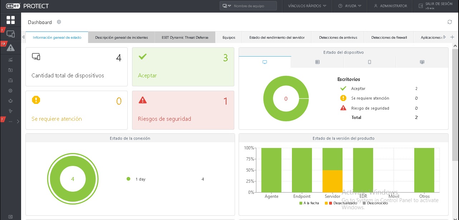
Task: Open dashboard settings via gear beside Dashboard title
Action: pos(59,22)
